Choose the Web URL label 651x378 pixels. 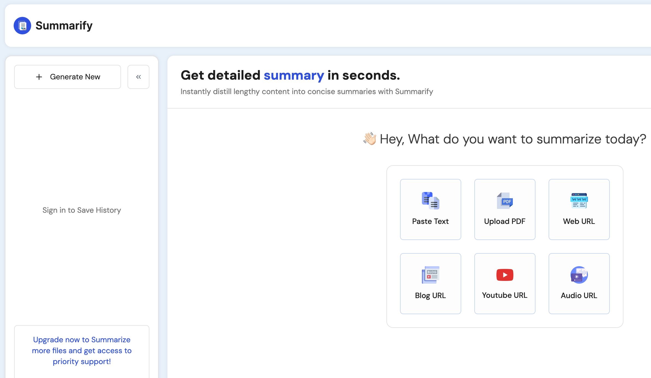click(x=579, y=221)
